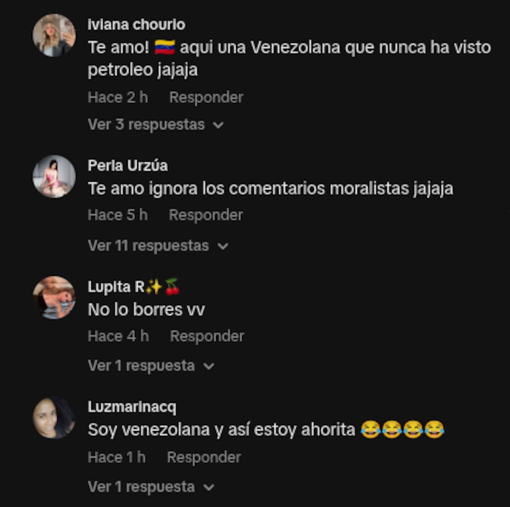Reply to Perla Urzúa's comment

tap(206, 215)
